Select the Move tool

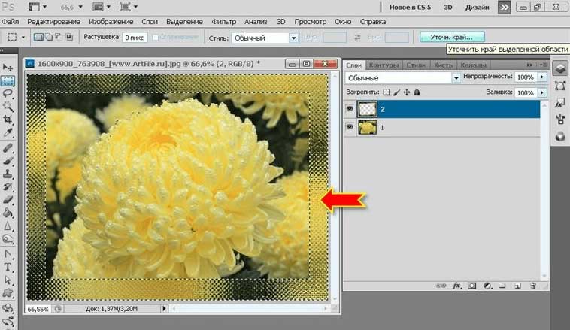coord(8,67)
